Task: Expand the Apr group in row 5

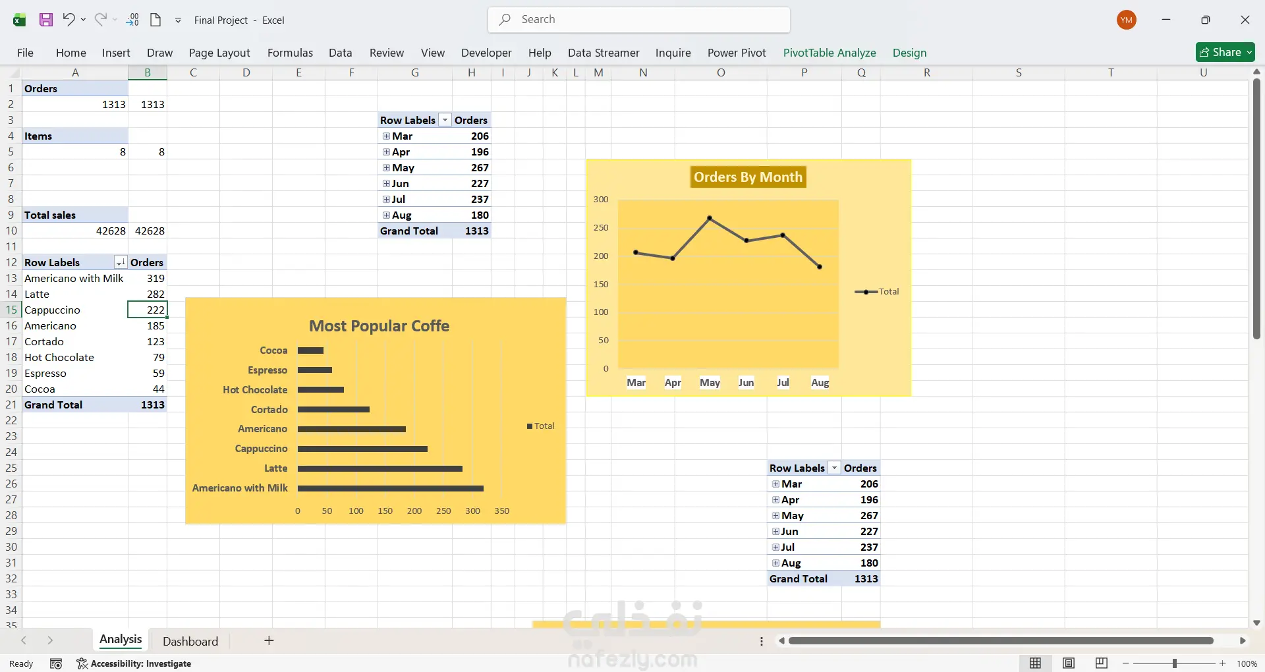Action: click(386, 152)
